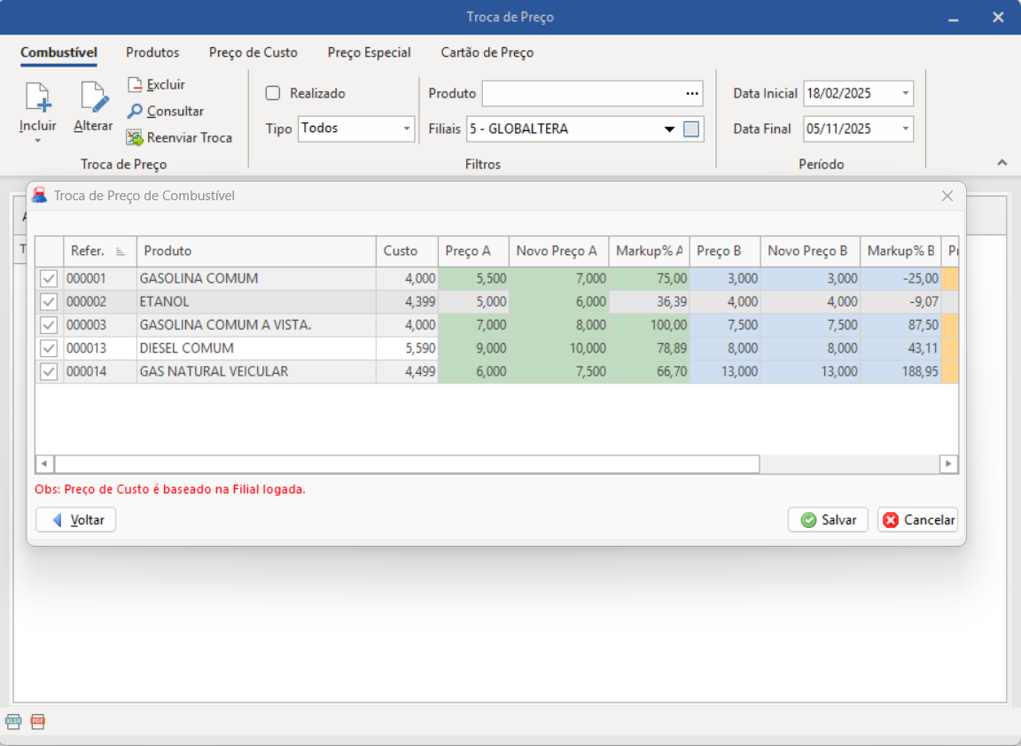Export to XLSX via status bar icon
Image resolution: width=1021 pixels, height=746 pixels.
13,721
